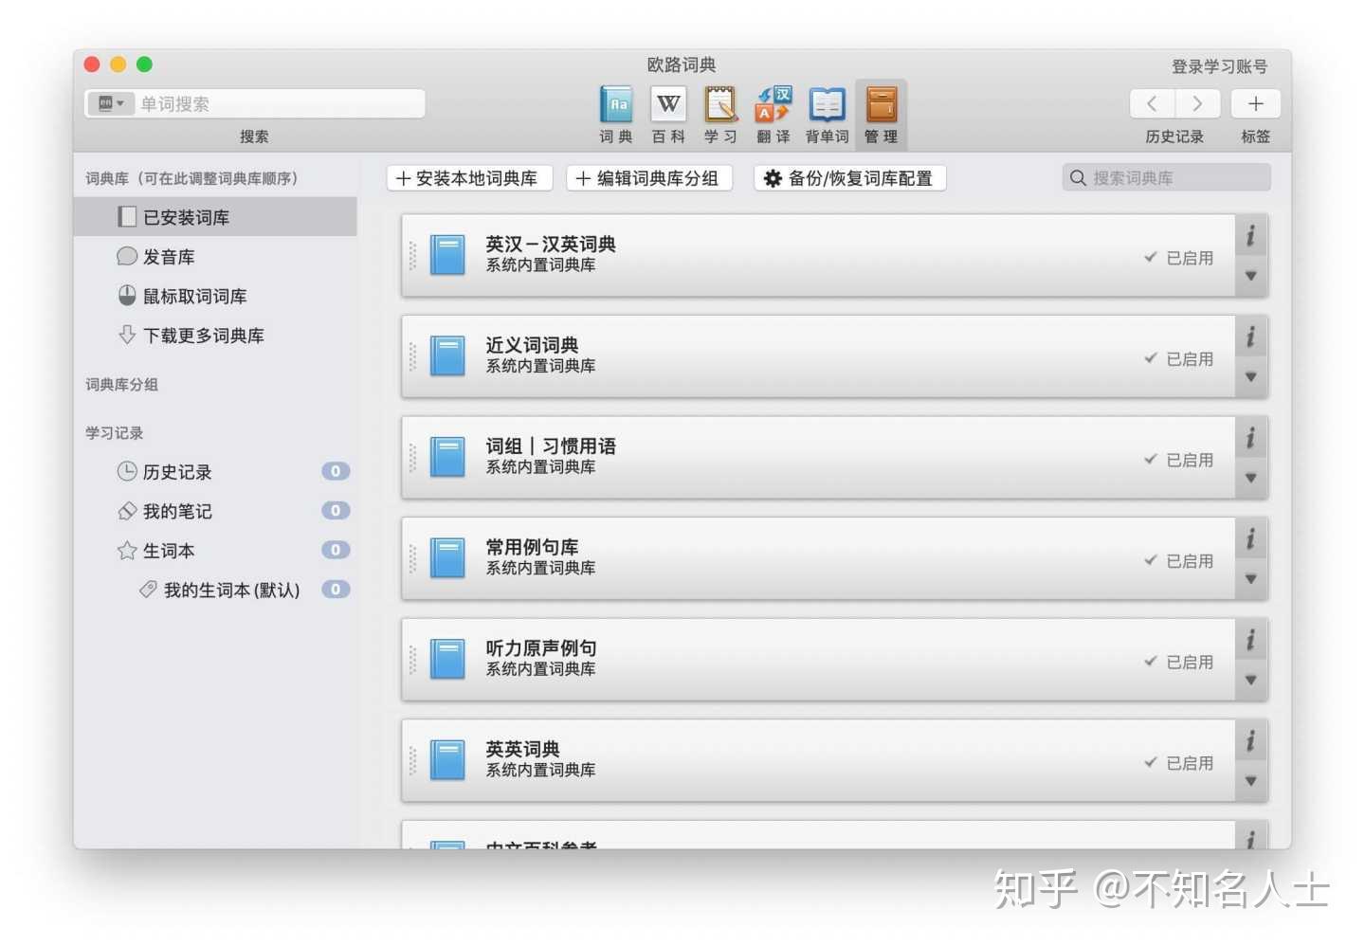
Task: Open the 学习 (Study) notes panel
Action: pos(720,112)
